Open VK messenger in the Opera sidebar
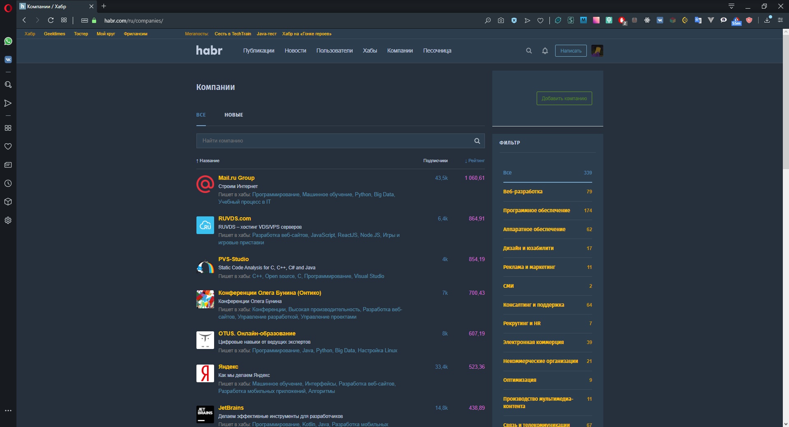The width and height of the screenshot is (789, 427). tap(8, 60)
